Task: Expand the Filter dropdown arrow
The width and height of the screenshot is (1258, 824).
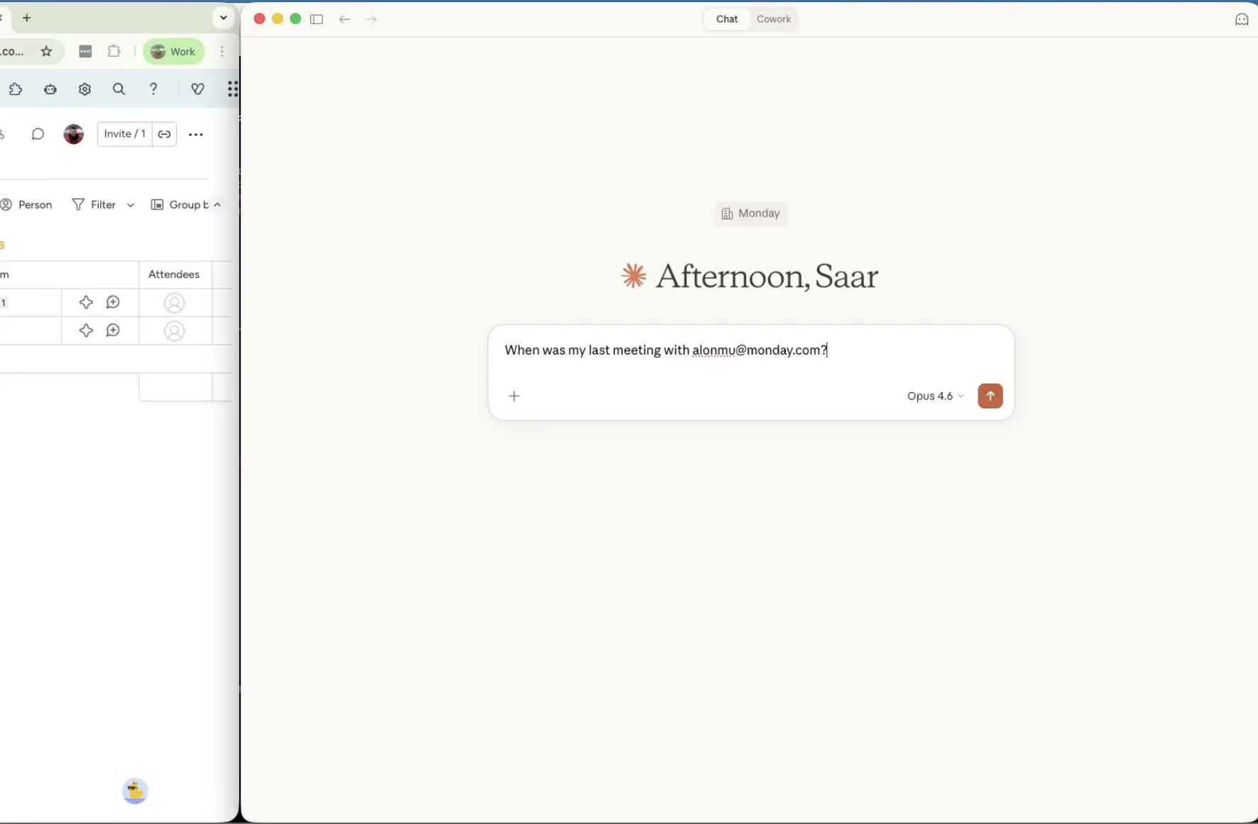Action: click(x=131, y=205)
